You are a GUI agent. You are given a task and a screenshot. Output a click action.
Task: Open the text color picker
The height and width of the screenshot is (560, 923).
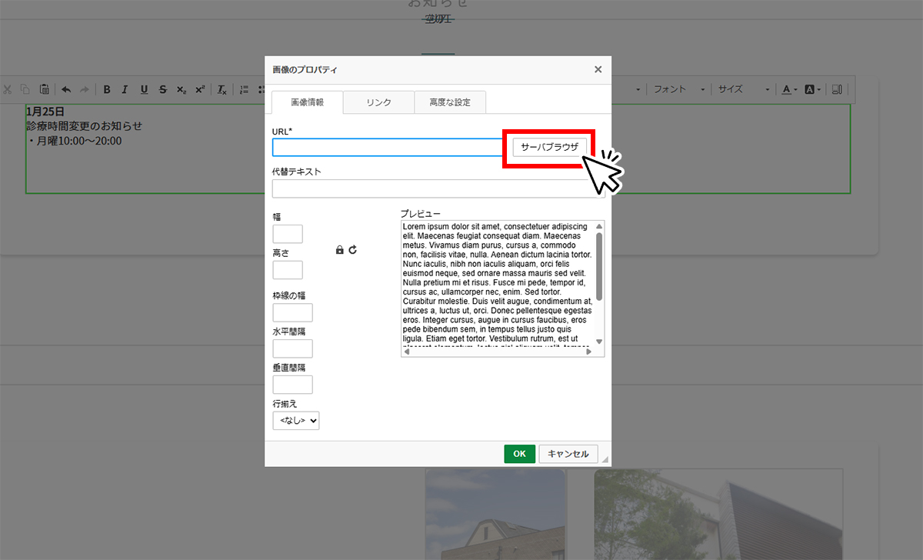pos(789,89)
